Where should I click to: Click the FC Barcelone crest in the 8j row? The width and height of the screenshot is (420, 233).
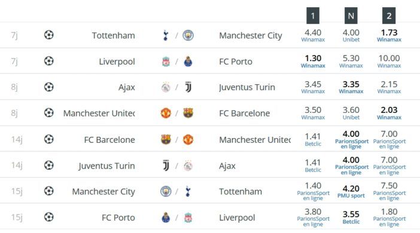(x=188, y=113)
